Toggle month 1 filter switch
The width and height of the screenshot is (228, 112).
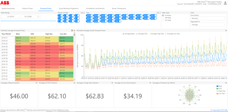pos(60,16)
